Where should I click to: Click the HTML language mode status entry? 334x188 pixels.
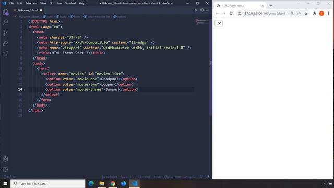[x=158, y=177]
